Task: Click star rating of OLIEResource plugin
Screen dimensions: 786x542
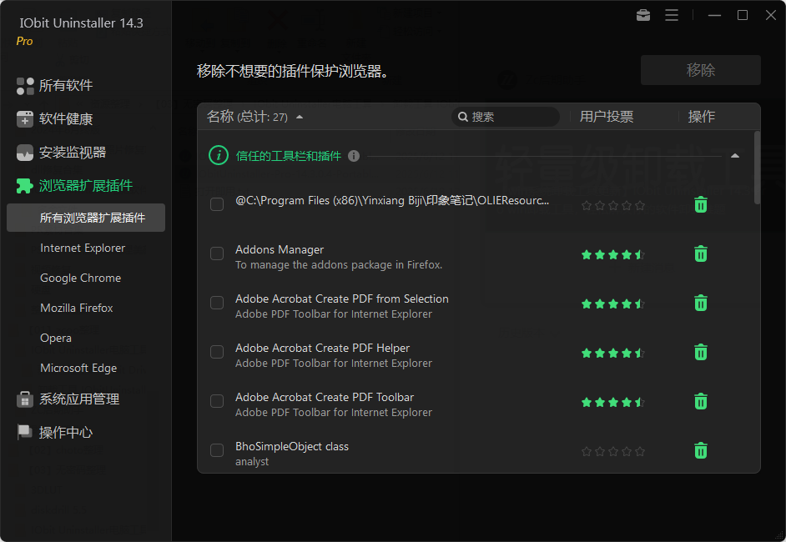Action: 612,205
